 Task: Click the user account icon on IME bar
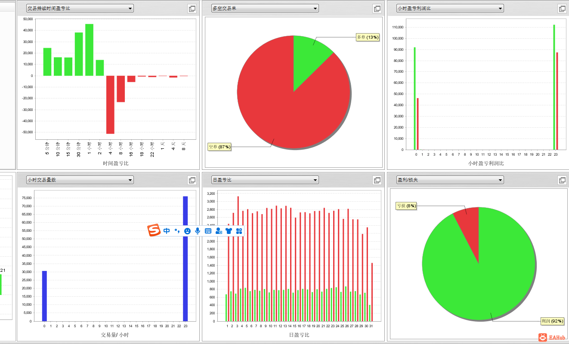pyautogui.click(x=219, y=231)
